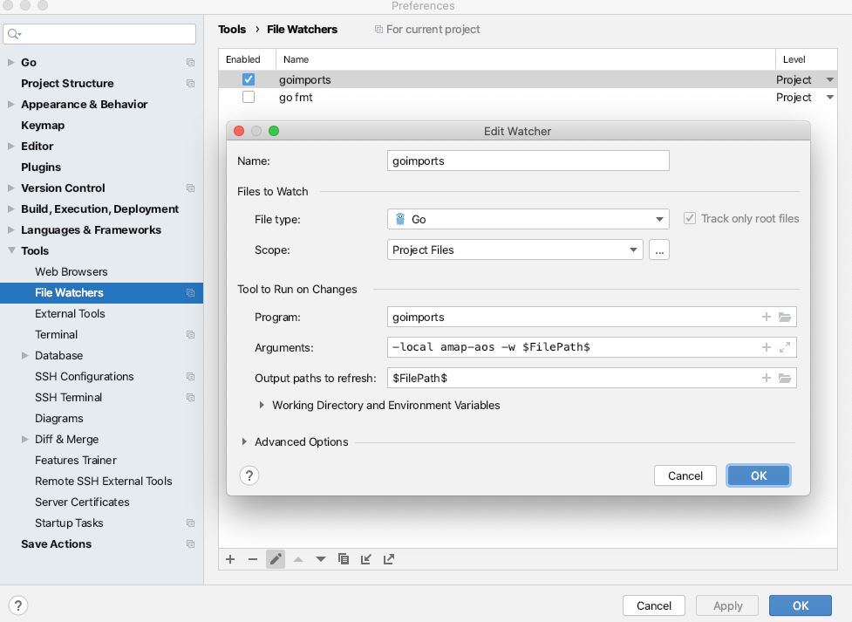
Task: Open help in Edit Watcher dialog
Action: pos(249,475)
